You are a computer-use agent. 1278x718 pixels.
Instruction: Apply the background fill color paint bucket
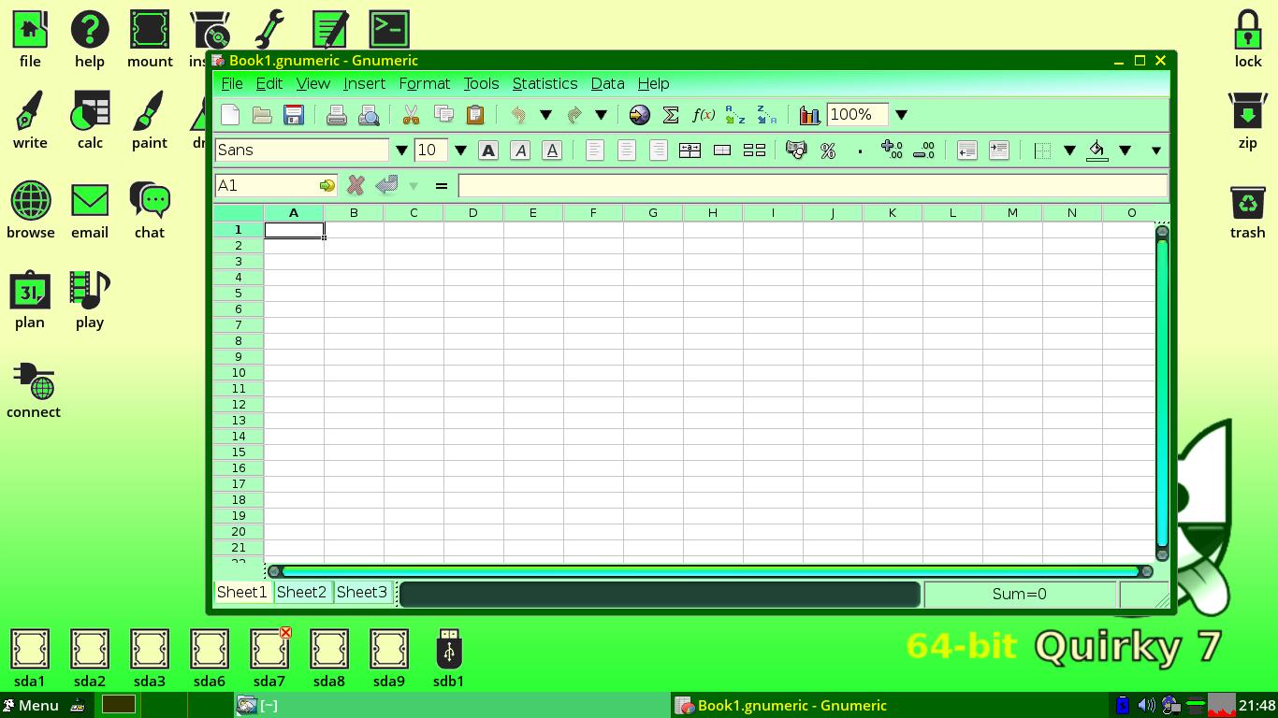pyautogui.click(x=1097, y=151)
